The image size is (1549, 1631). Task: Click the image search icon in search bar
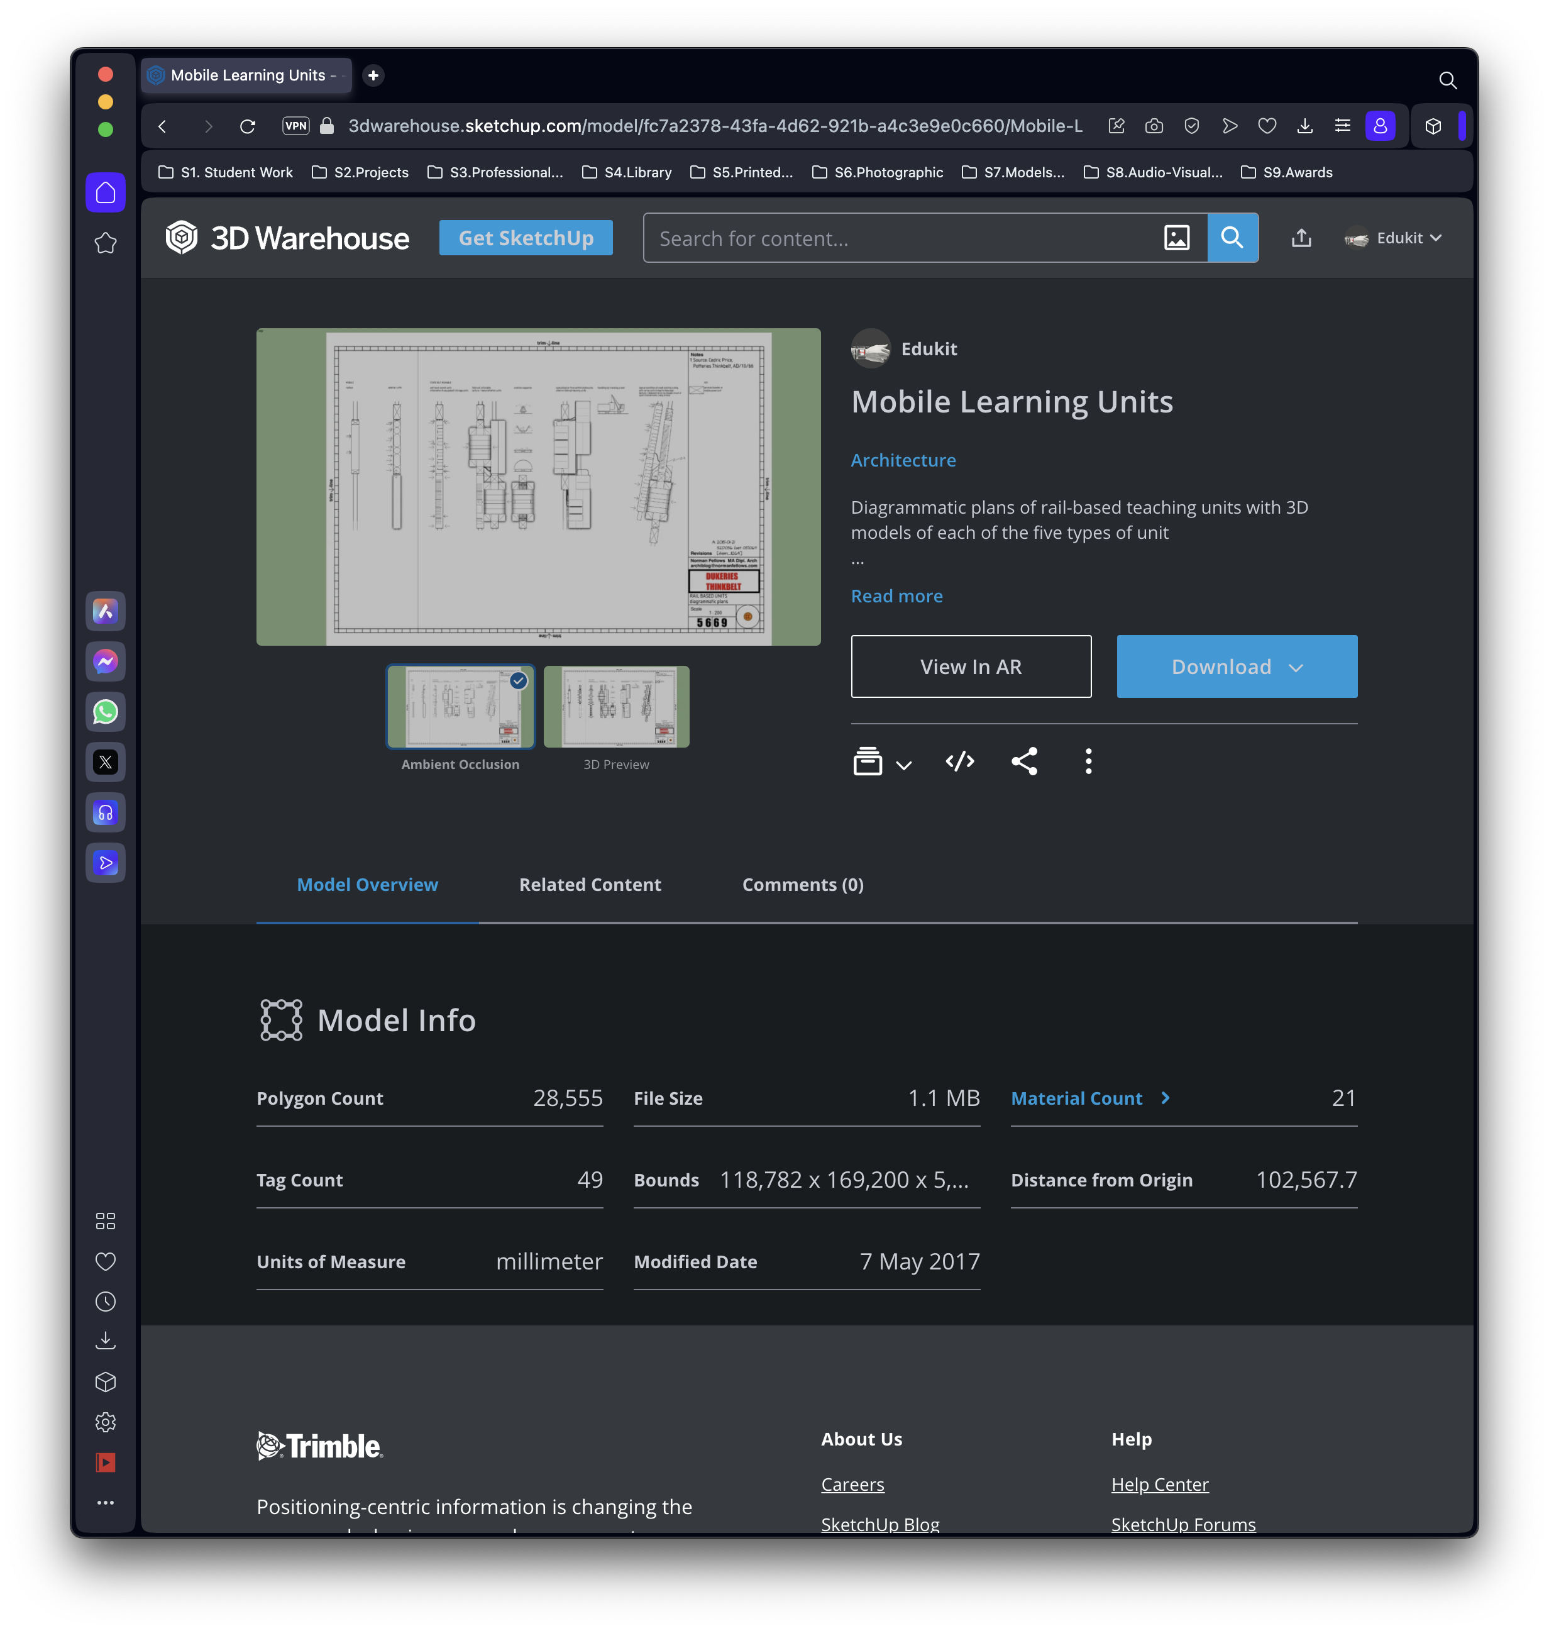pyautogui.click(x=1177, y=238)
